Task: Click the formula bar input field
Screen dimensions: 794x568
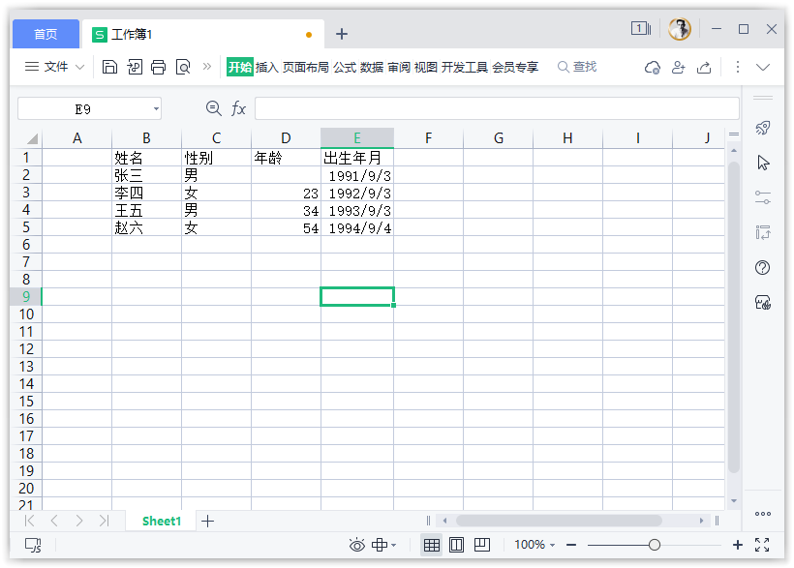Action: click(x=496, y=108)
